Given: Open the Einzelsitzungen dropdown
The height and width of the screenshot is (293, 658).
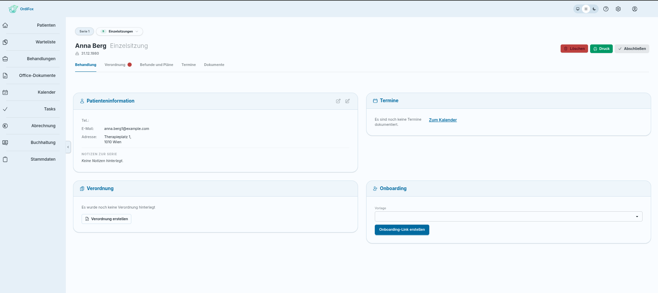Looking at the screenshot, I should click(x=120, y=31).
